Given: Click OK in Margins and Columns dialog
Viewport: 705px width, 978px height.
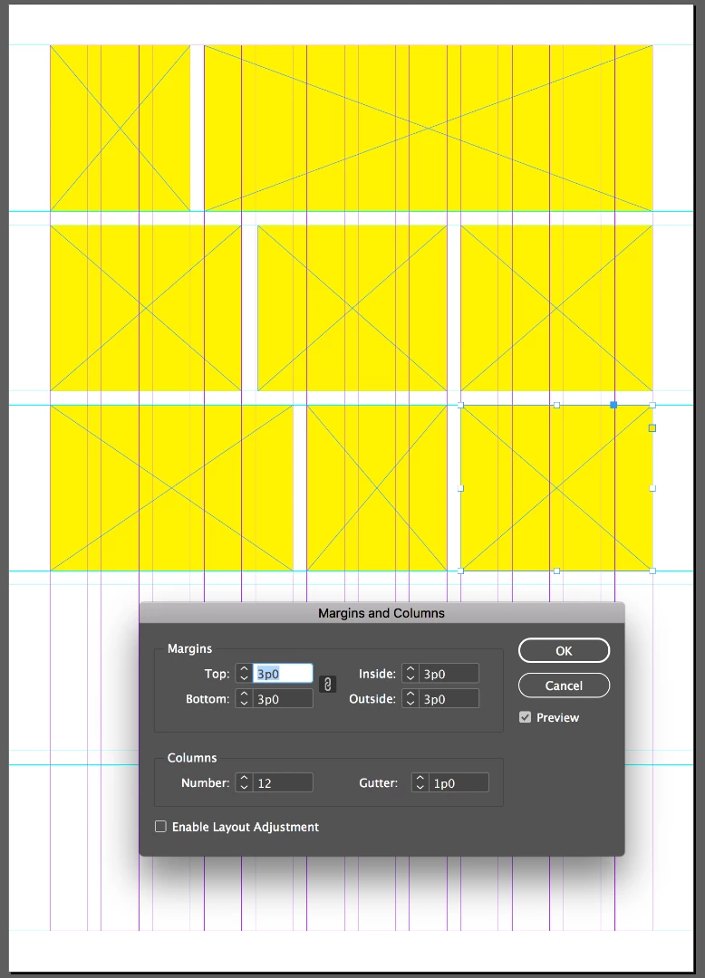Looking at the screenshot, I should 564,650.
